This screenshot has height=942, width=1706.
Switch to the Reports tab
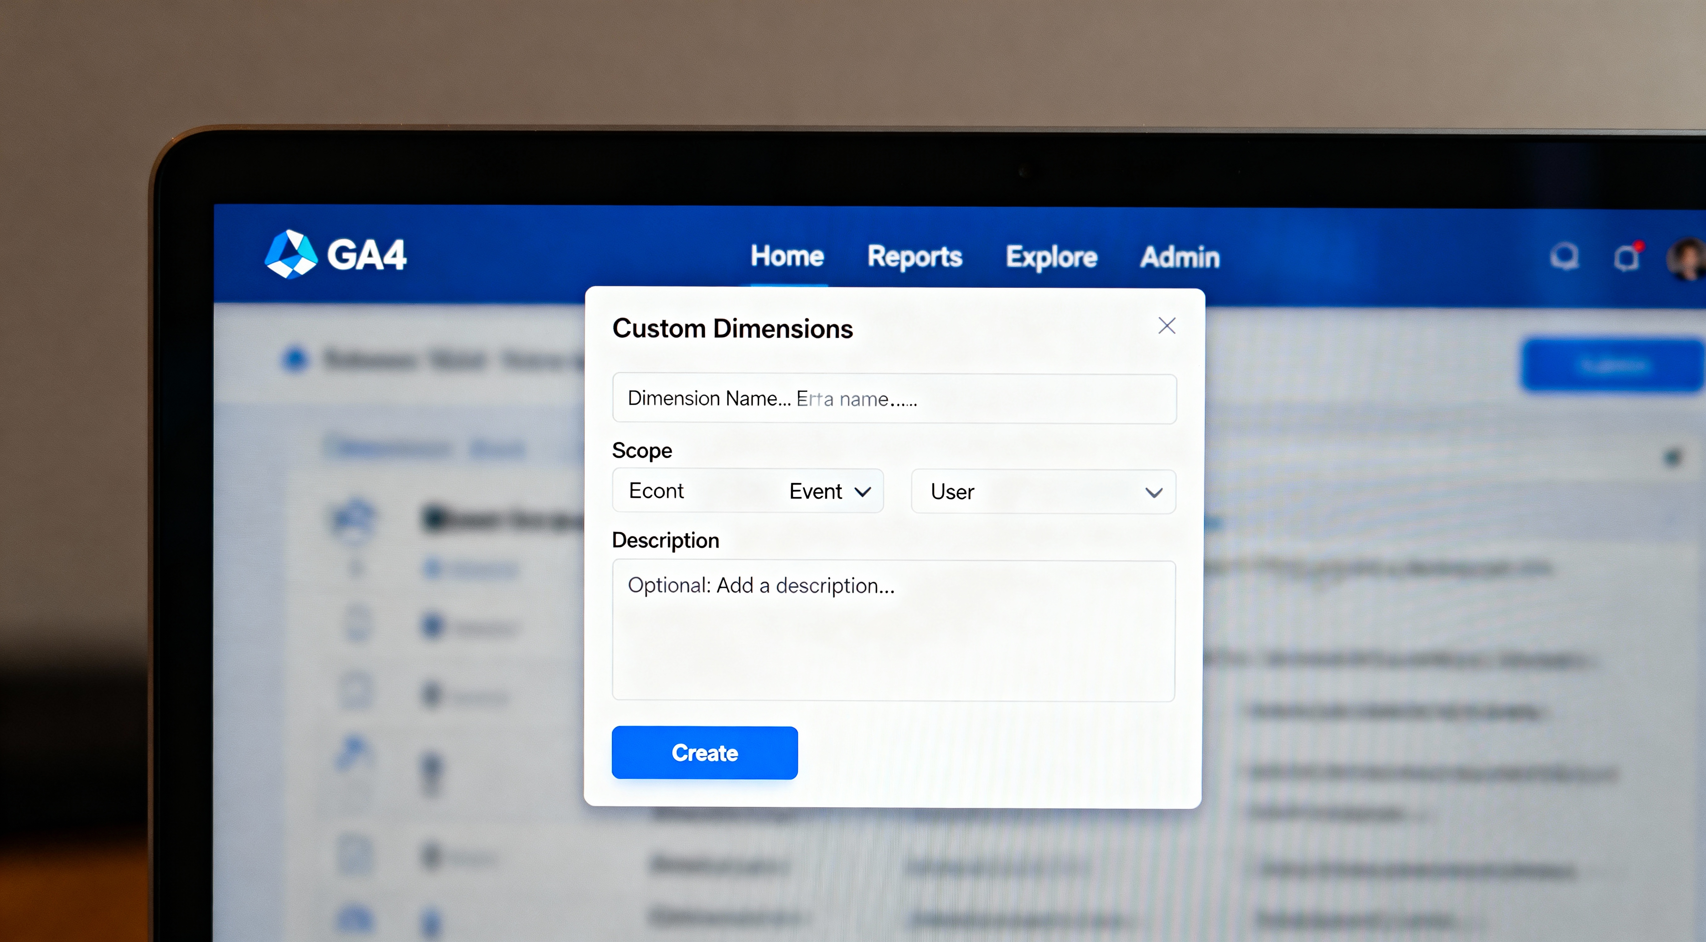tap(915, 257)
